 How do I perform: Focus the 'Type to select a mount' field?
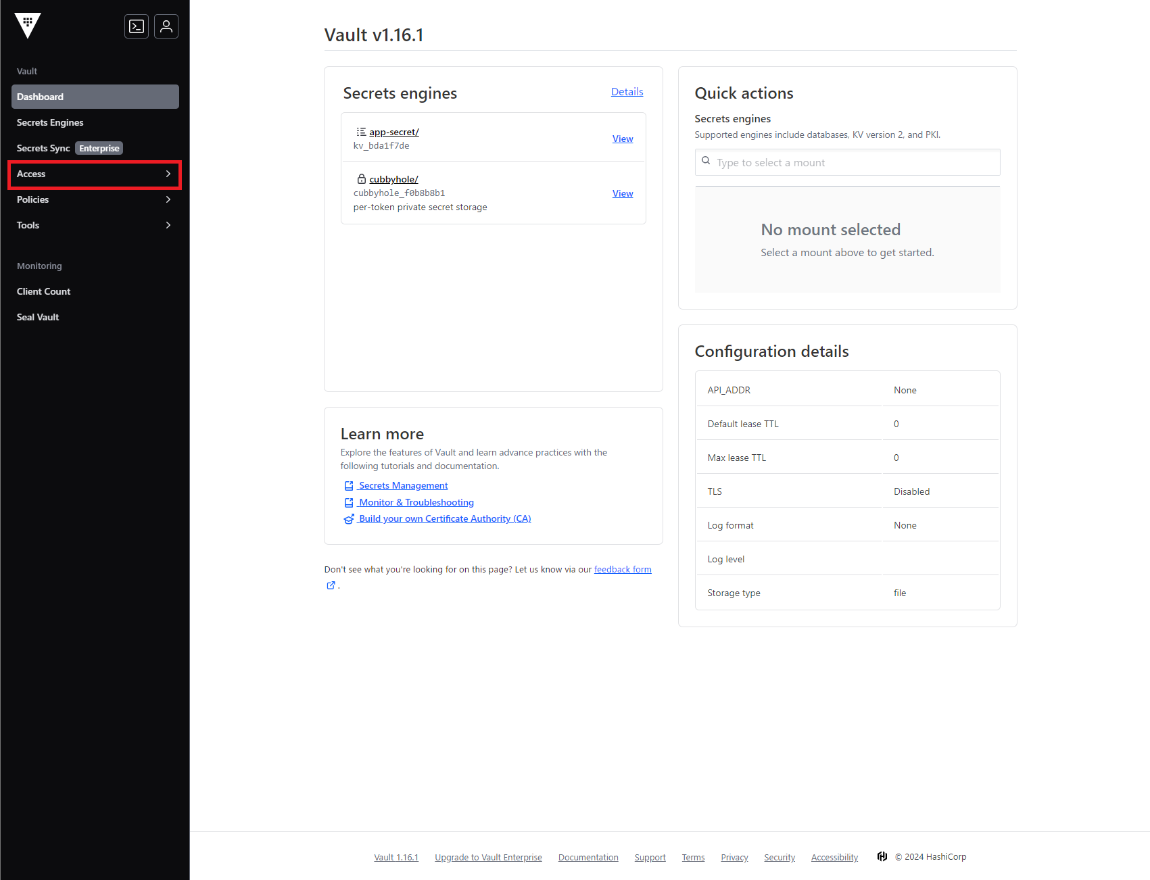(848, 162)
